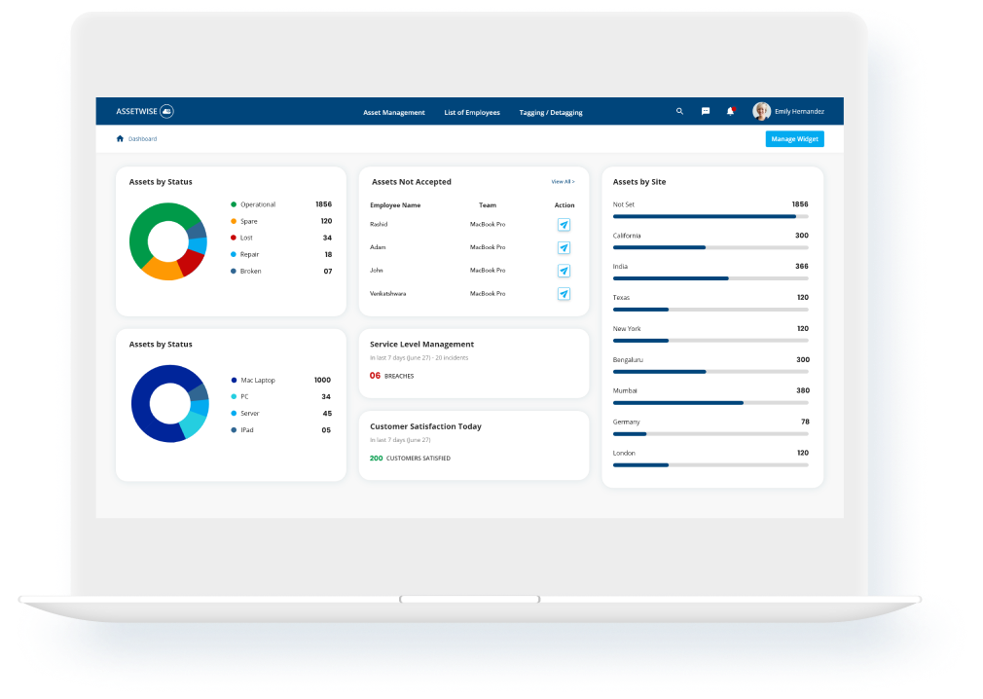Open the chat messages icon
The image size is (983, 699).
click(x=706, y=112)
